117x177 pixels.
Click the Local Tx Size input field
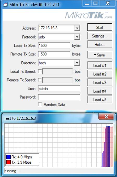pyautogui.click(x=54, y=45)
